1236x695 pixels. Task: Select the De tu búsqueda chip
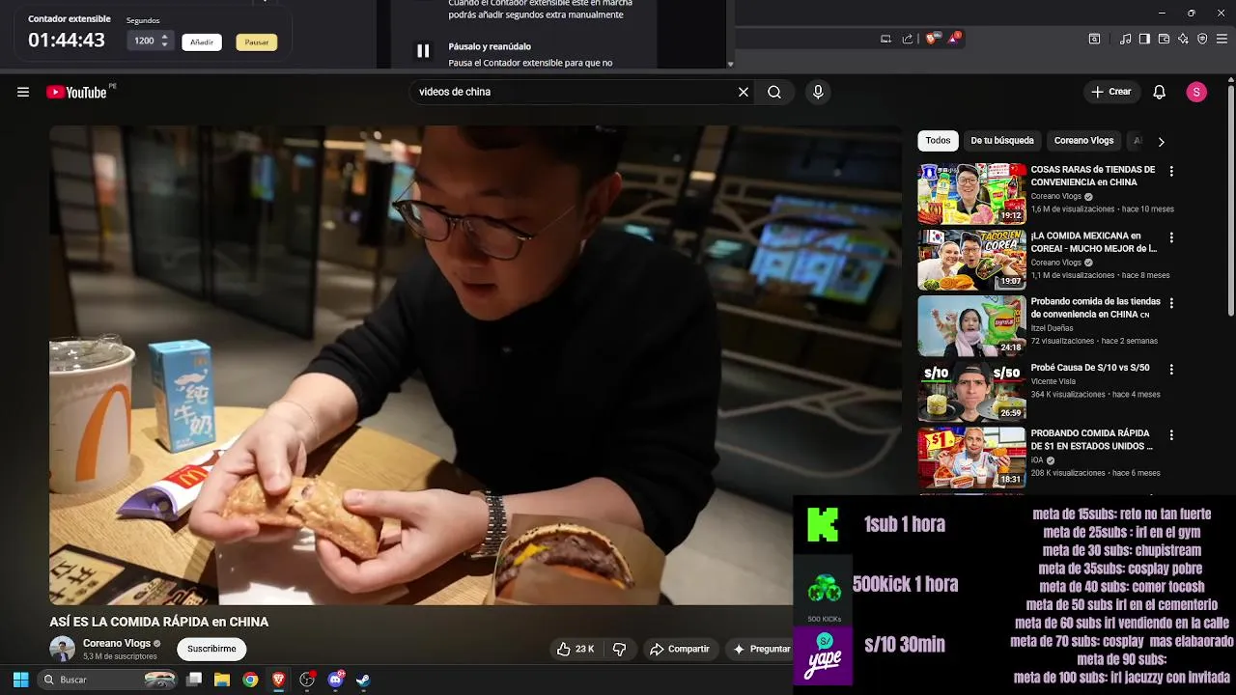point(1001,141)
